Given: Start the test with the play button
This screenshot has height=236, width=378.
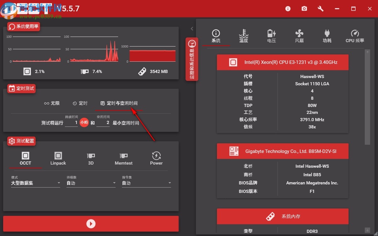Looking at the screenshot, I should click(91, 224).
